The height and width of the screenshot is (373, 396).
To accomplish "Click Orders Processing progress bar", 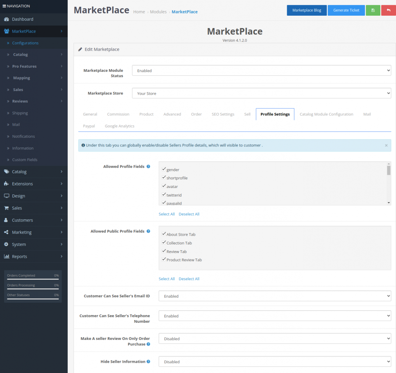I will (33, 289).
